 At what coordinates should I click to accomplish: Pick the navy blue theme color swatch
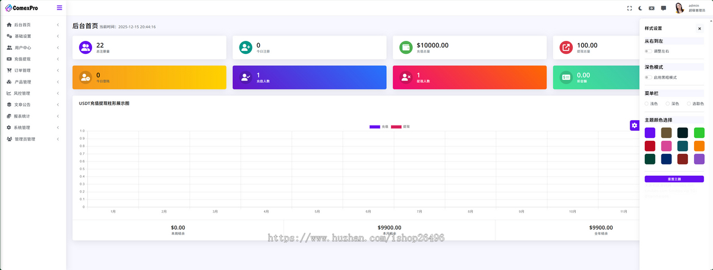point(666,159)
